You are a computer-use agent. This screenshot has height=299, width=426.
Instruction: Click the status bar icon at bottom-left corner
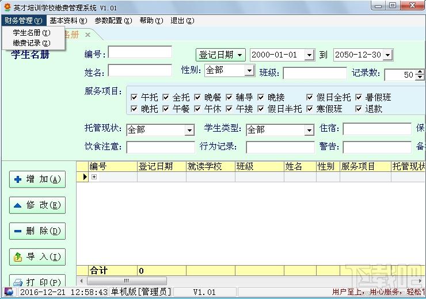coord(9,292)
